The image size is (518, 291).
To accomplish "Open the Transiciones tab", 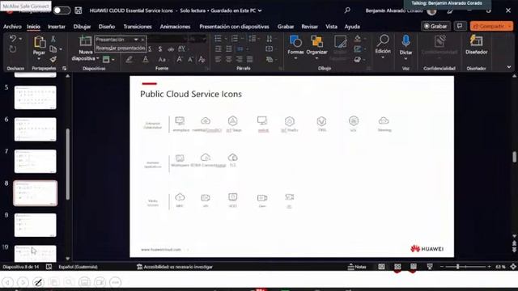I will click(x=138, y=27).
